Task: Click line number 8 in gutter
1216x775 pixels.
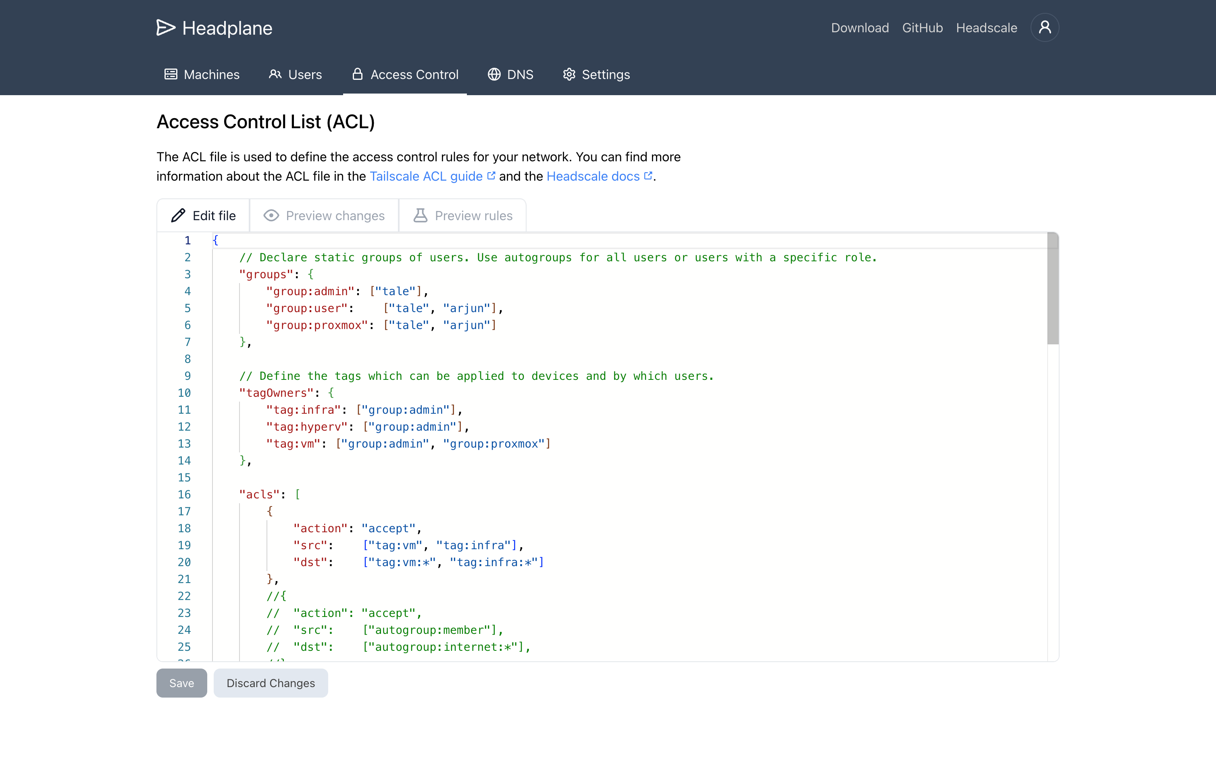Action: [187, 359]
